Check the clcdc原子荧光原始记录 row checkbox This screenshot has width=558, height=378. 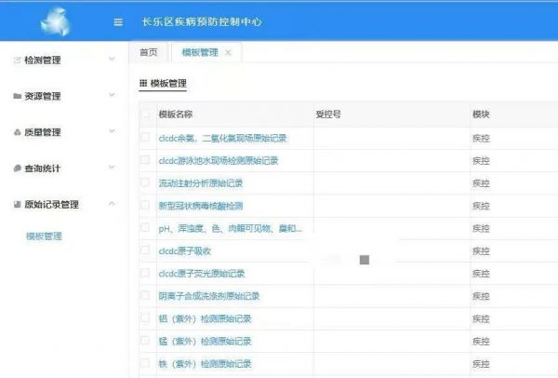tap(145, 273)
